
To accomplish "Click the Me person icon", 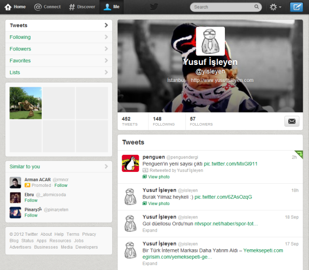I will click(x=107, y=7).
